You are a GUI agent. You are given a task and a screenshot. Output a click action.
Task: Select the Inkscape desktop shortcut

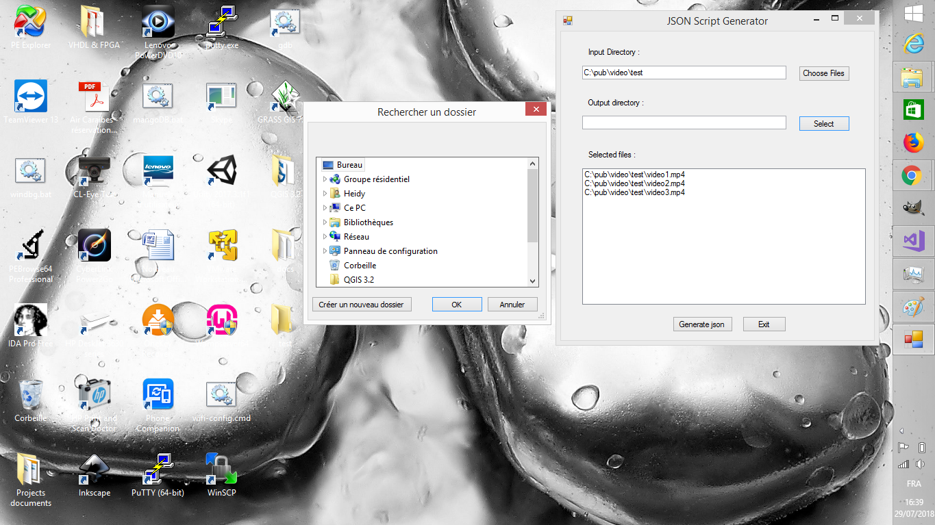[x=94, y=474]
